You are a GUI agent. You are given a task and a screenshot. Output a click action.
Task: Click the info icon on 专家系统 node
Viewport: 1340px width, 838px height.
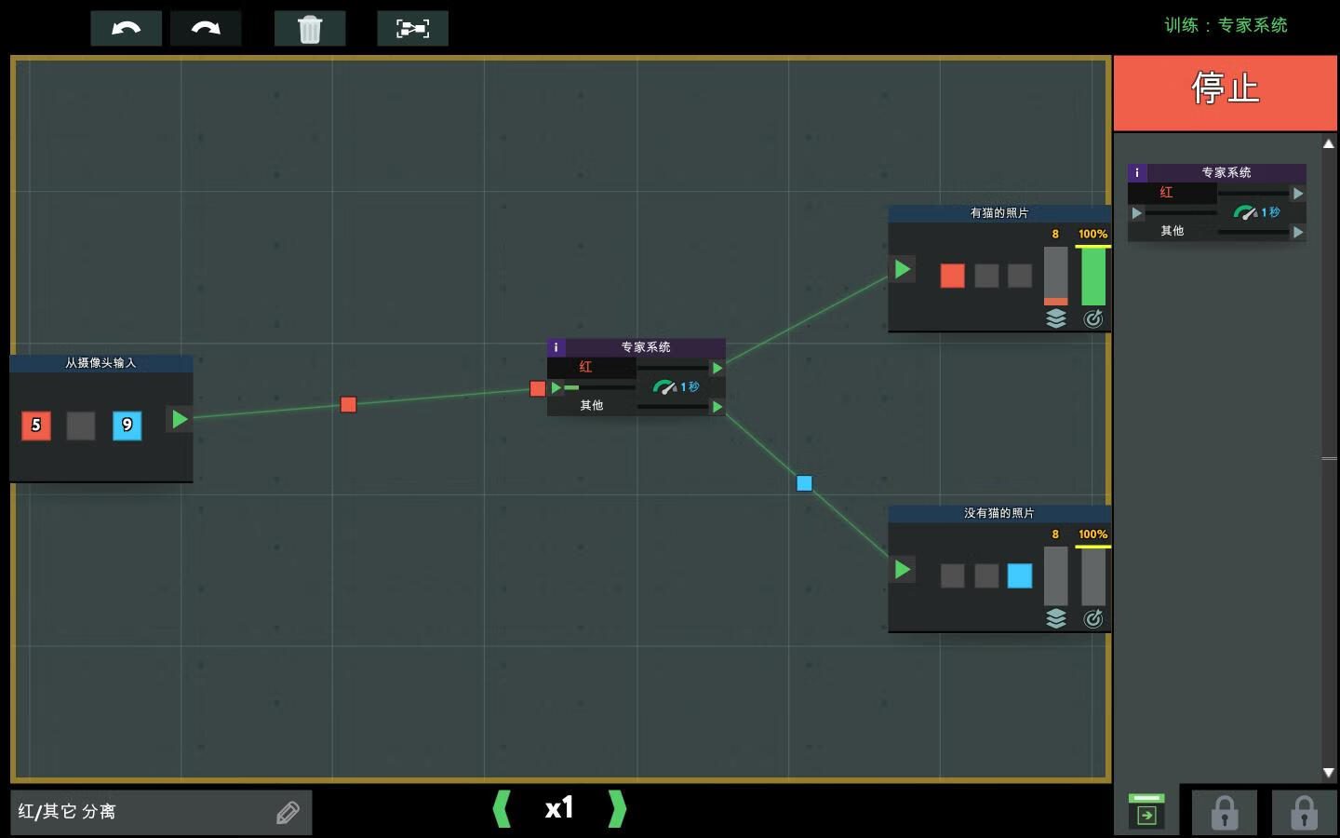pyautogui.click(x=556, y=347)
